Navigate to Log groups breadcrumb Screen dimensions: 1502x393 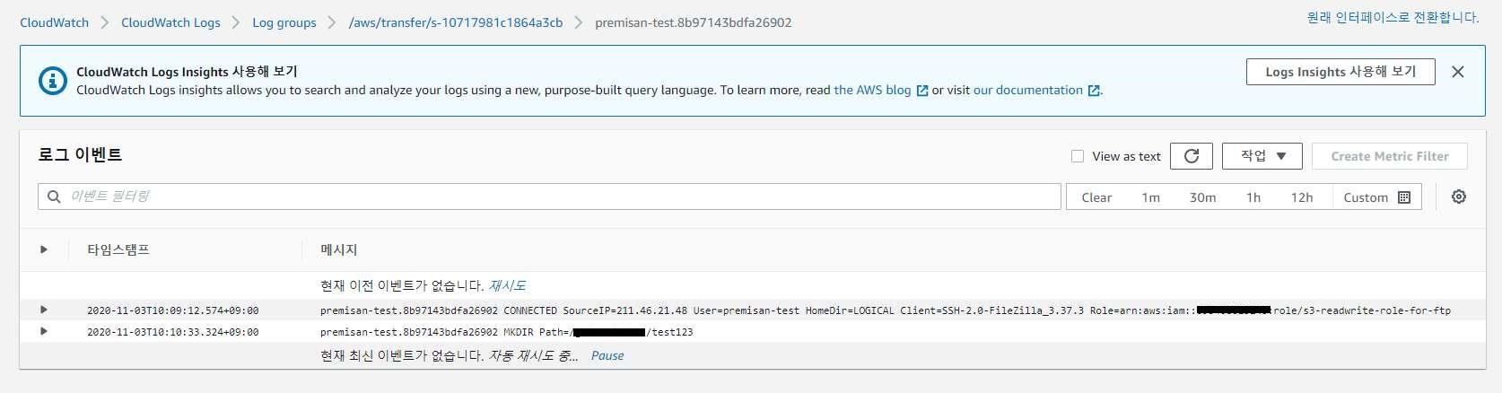(x=284, y=22)
